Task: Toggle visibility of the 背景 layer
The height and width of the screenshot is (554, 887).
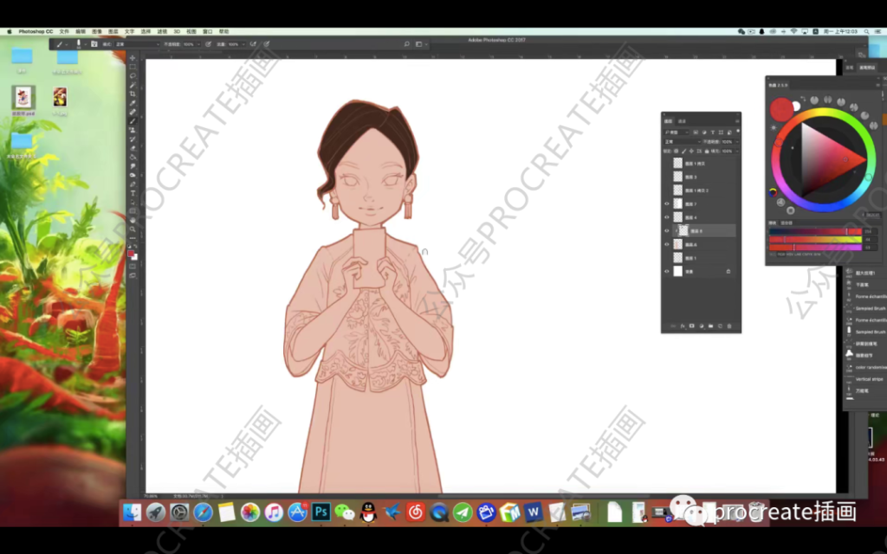Action: 667,272
